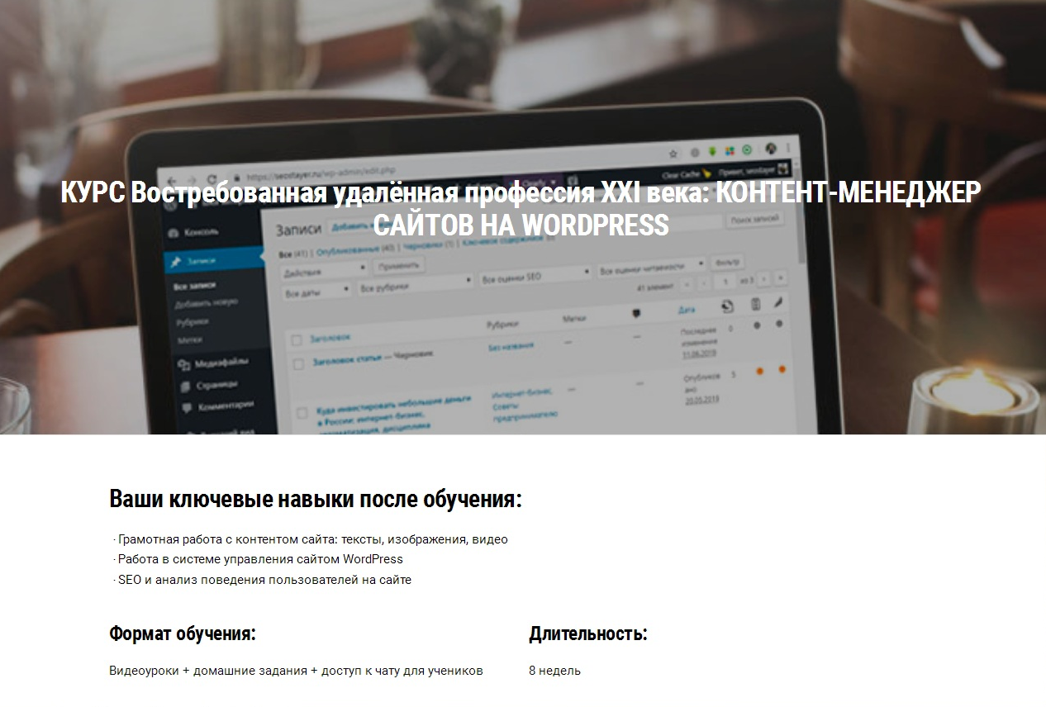The width and height of the screenshot is (1046, 707).
Task: Click the Chrome profile avatar icon
Action: (x=771, y=152)
